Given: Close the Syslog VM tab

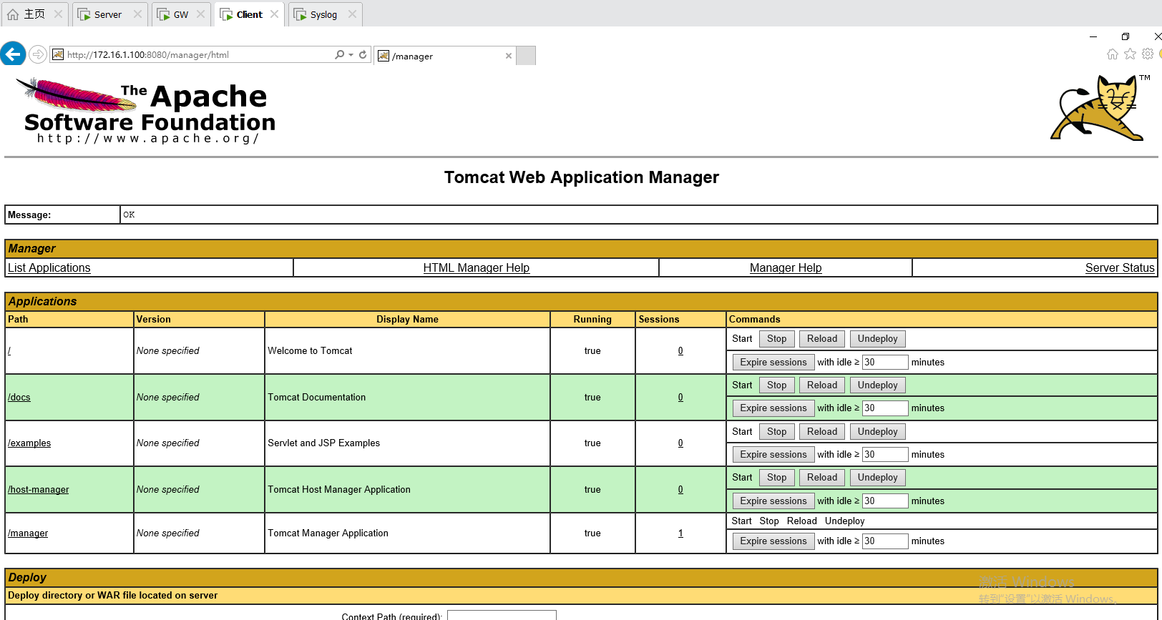Looking at the screenshot, I should point(352,14).
